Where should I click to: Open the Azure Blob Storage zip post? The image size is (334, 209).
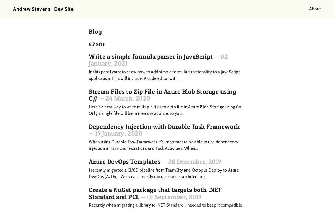162,92
